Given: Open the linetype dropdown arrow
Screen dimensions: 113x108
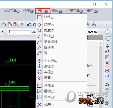Looking at the screenshot, I should (2, 31).
